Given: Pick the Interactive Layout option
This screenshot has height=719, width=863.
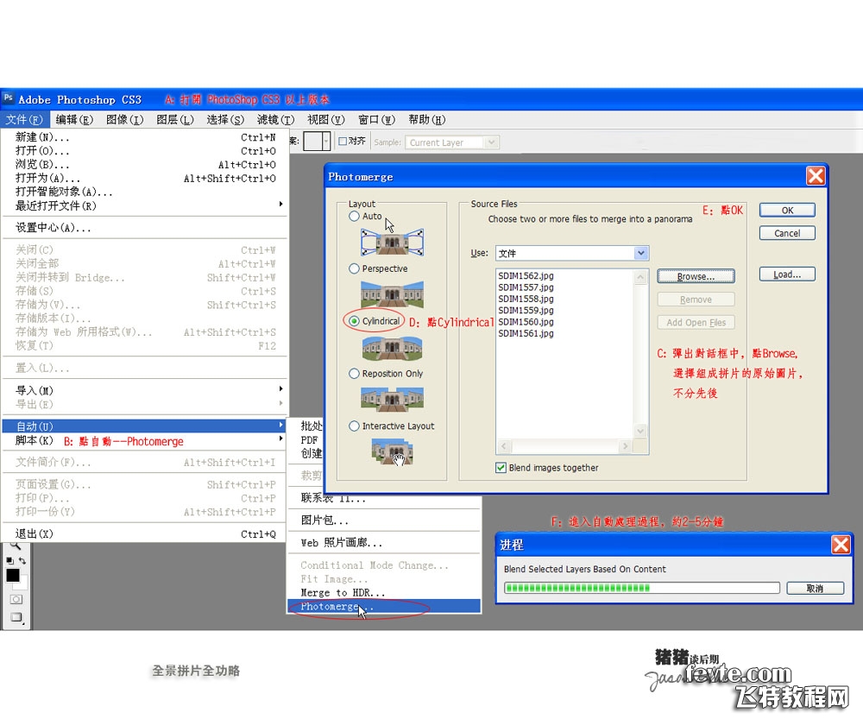Looking at the screenshot, I should [x=354, y=426].
